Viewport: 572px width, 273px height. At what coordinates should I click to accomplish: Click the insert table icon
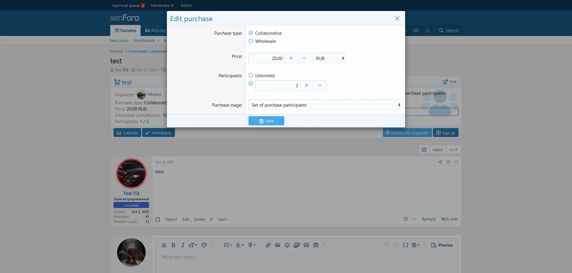316,245
